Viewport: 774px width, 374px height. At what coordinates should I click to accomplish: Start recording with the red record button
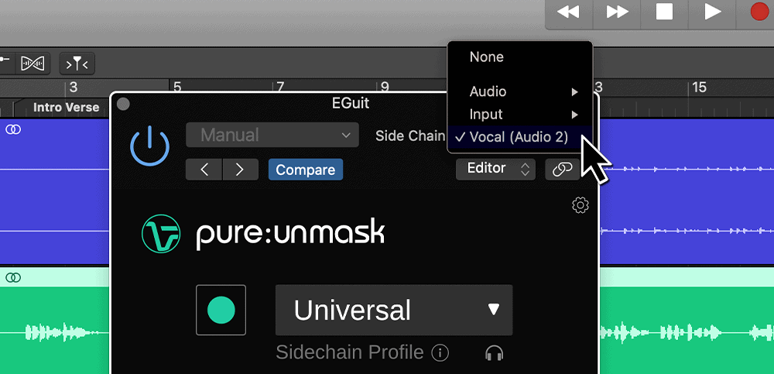click(760, 12)
